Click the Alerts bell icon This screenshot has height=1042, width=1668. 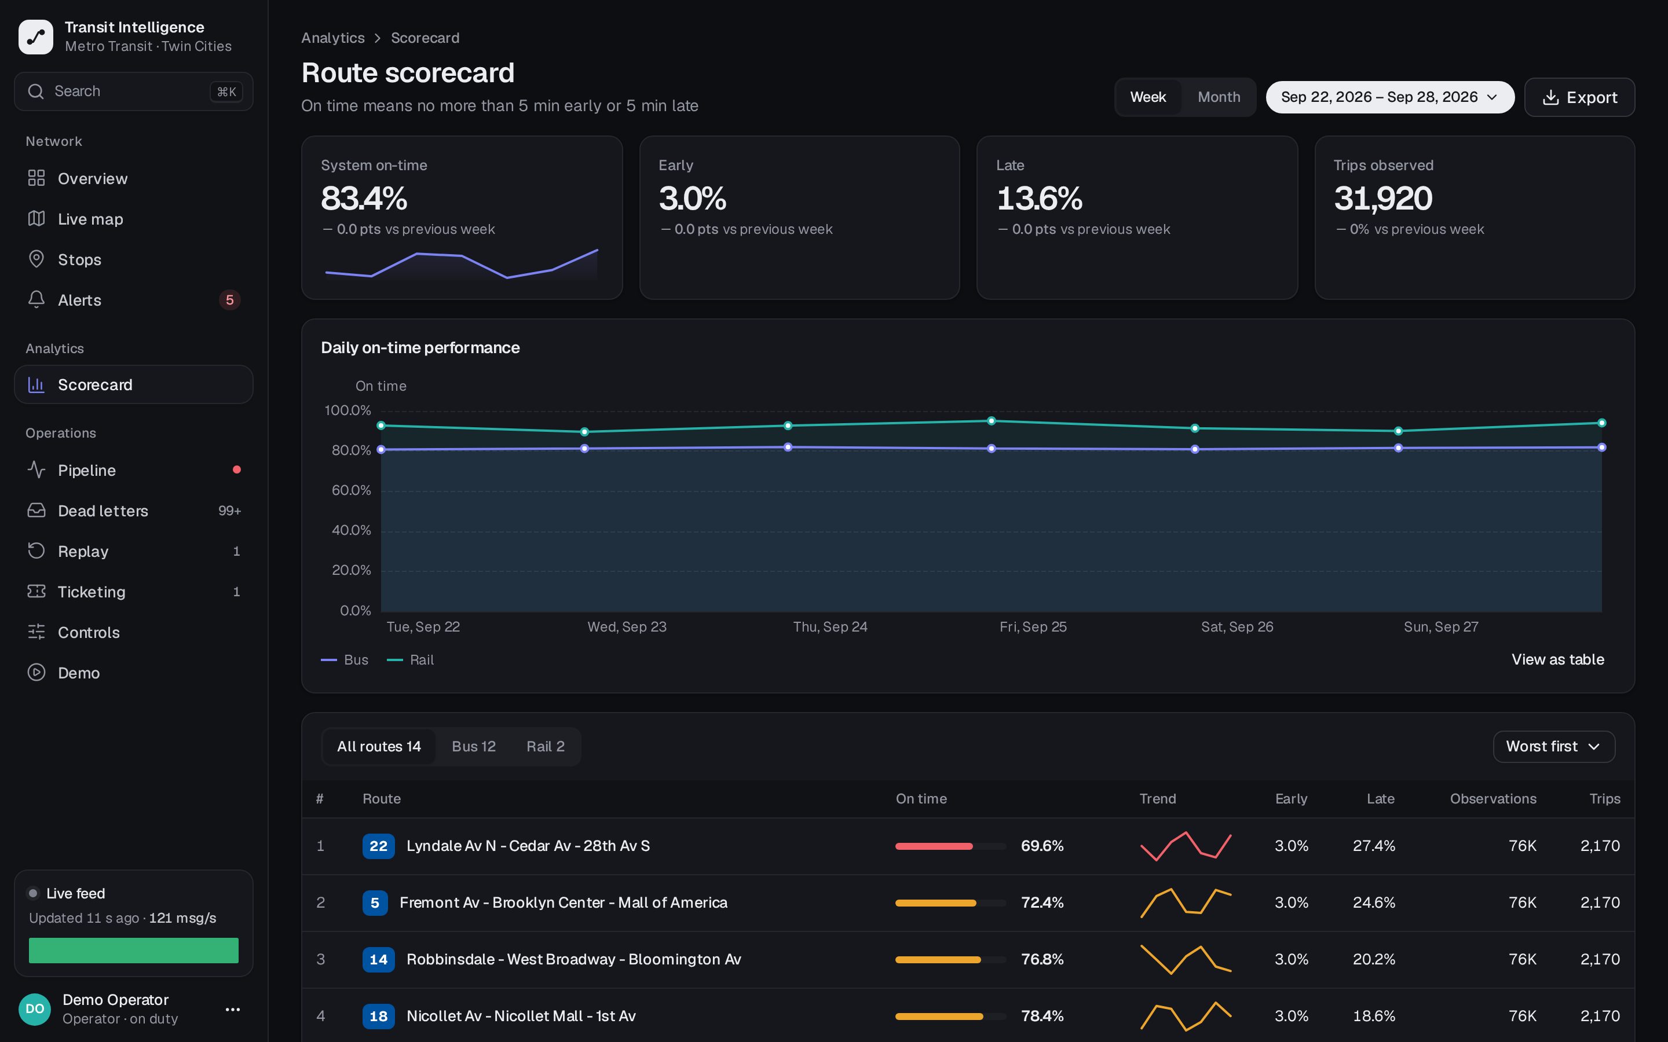click(x=36, y=299)
